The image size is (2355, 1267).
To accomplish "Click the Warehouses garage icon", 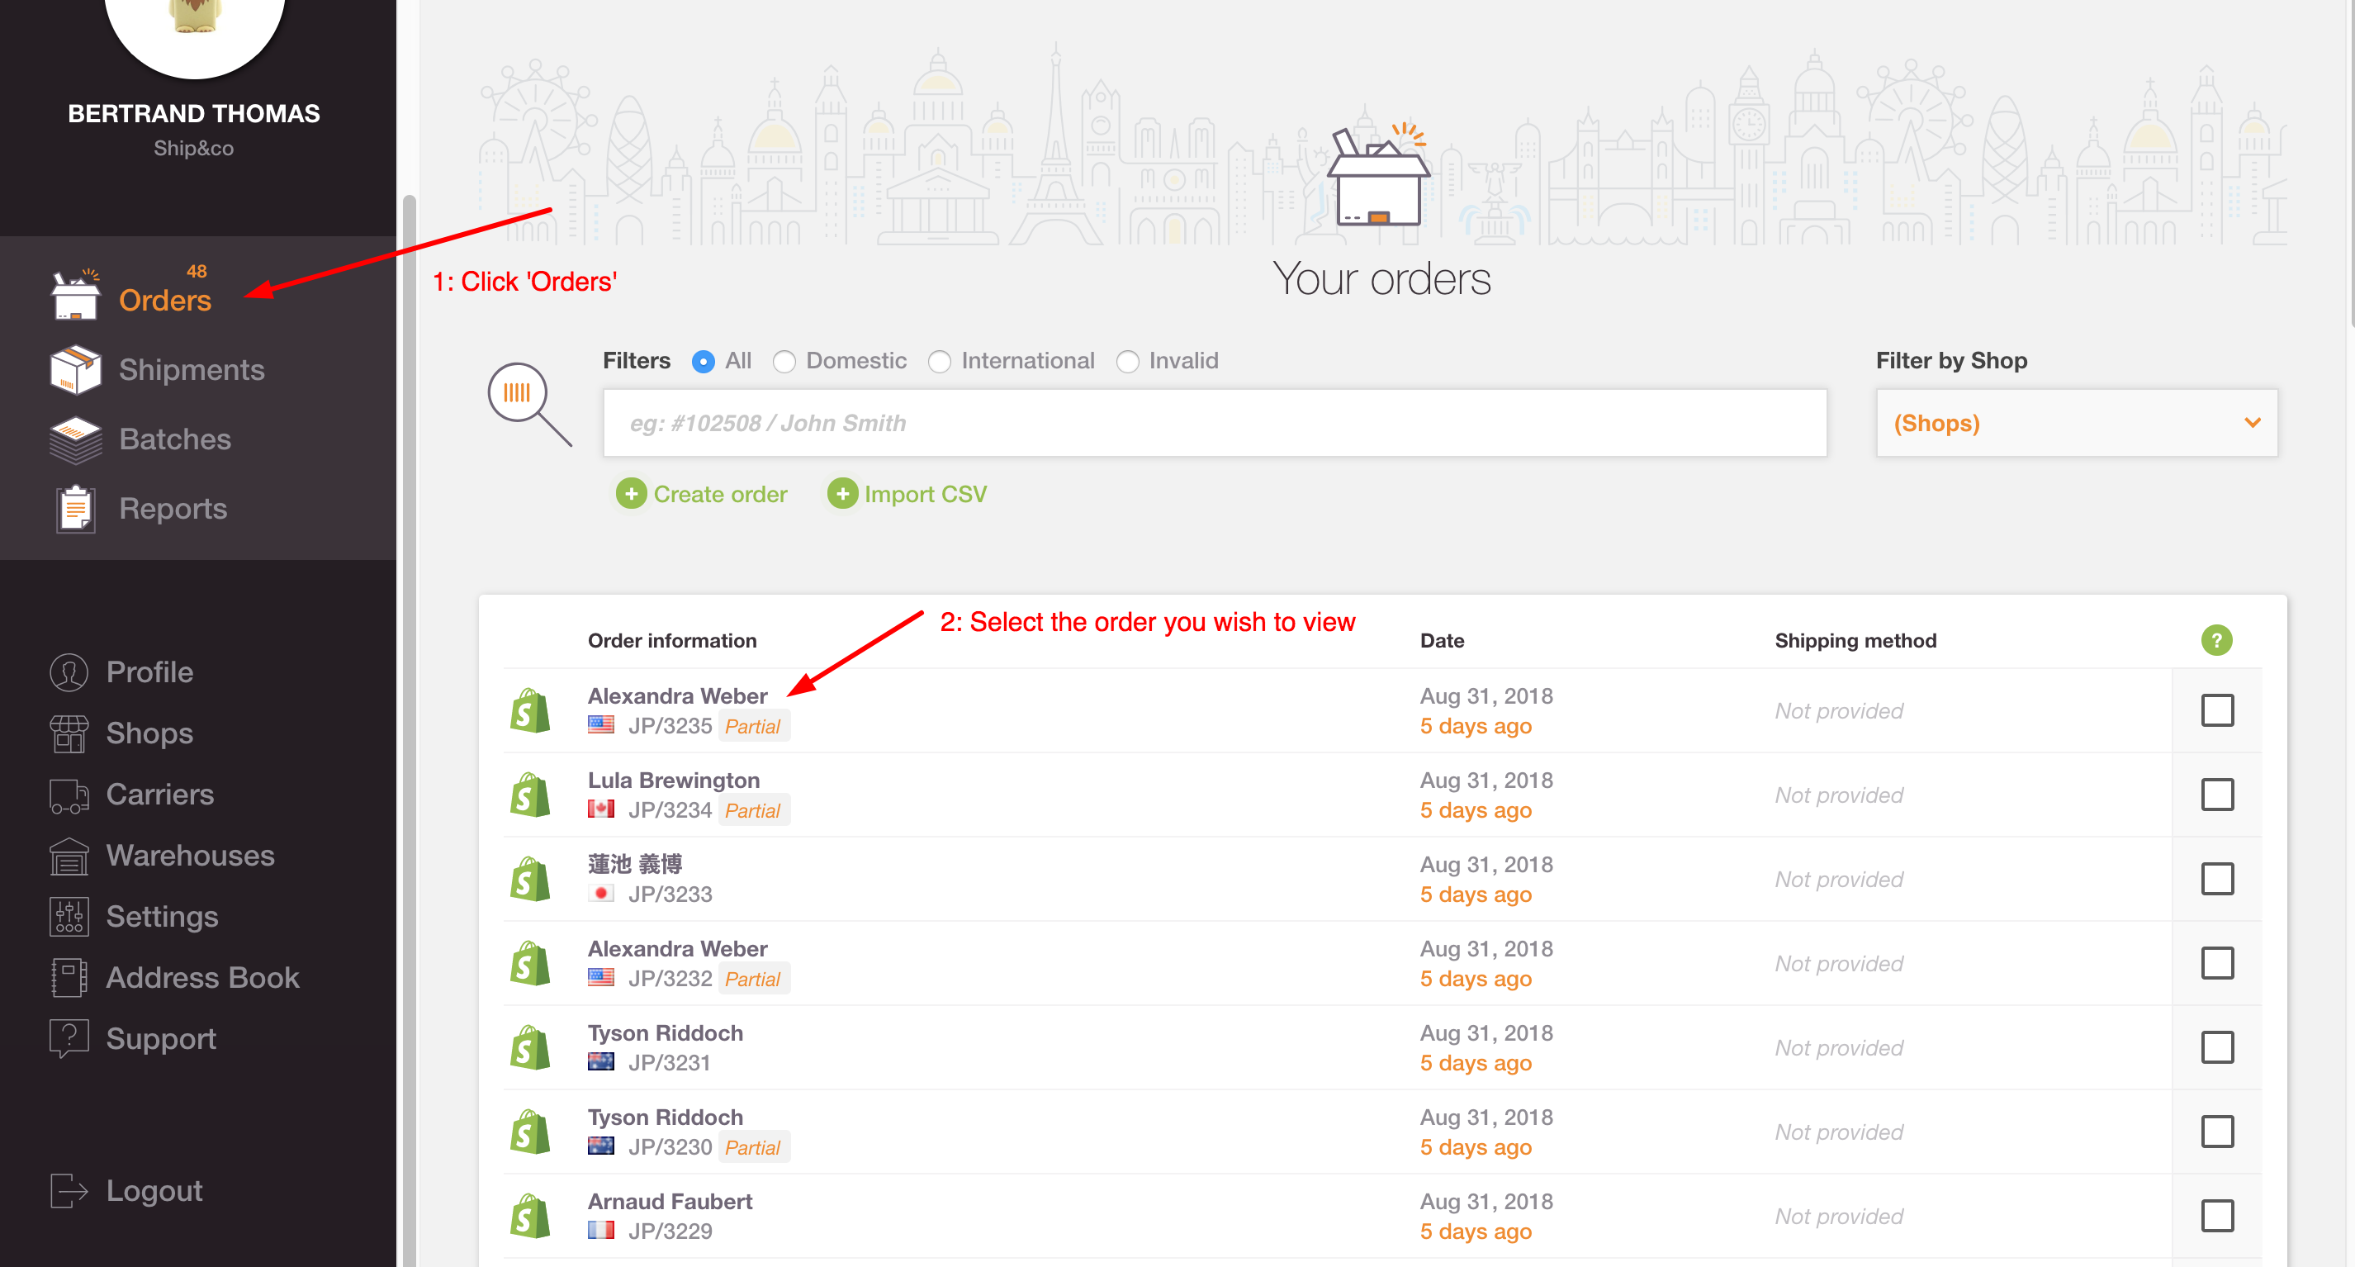I will (69, 856).
